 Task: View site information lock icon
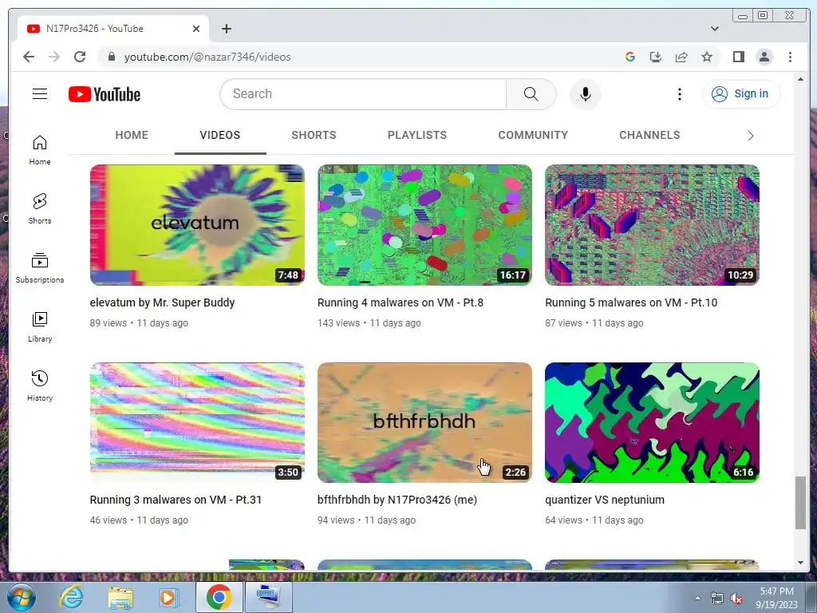pos(111,57)
